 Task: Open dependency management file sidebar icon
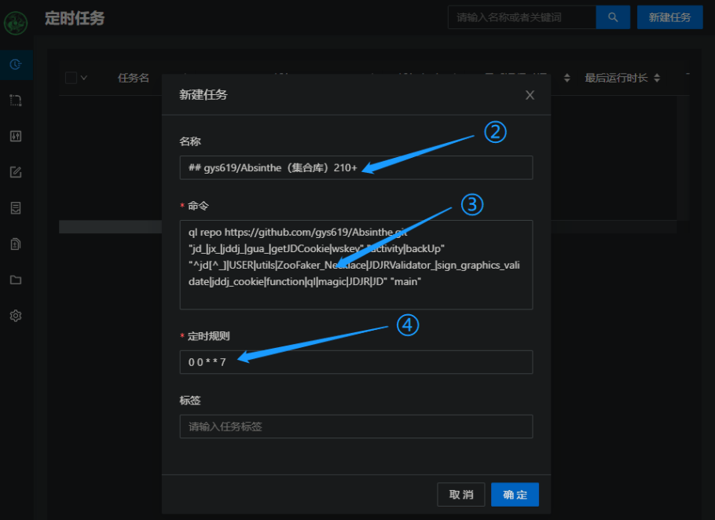(x=16, y=244)
